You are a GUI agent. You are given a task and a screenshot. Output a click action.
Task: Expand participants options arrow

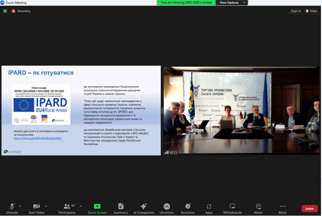(81, 206)
